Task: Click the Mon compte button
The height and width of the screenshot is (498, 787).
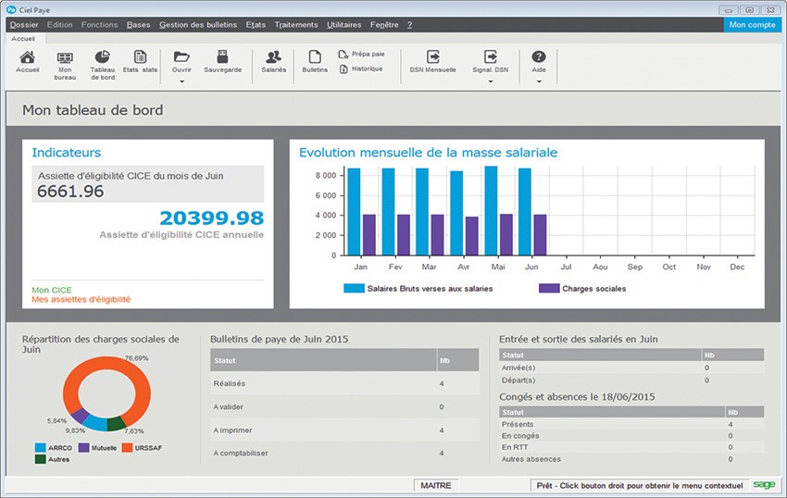Action: click(752, 25)
